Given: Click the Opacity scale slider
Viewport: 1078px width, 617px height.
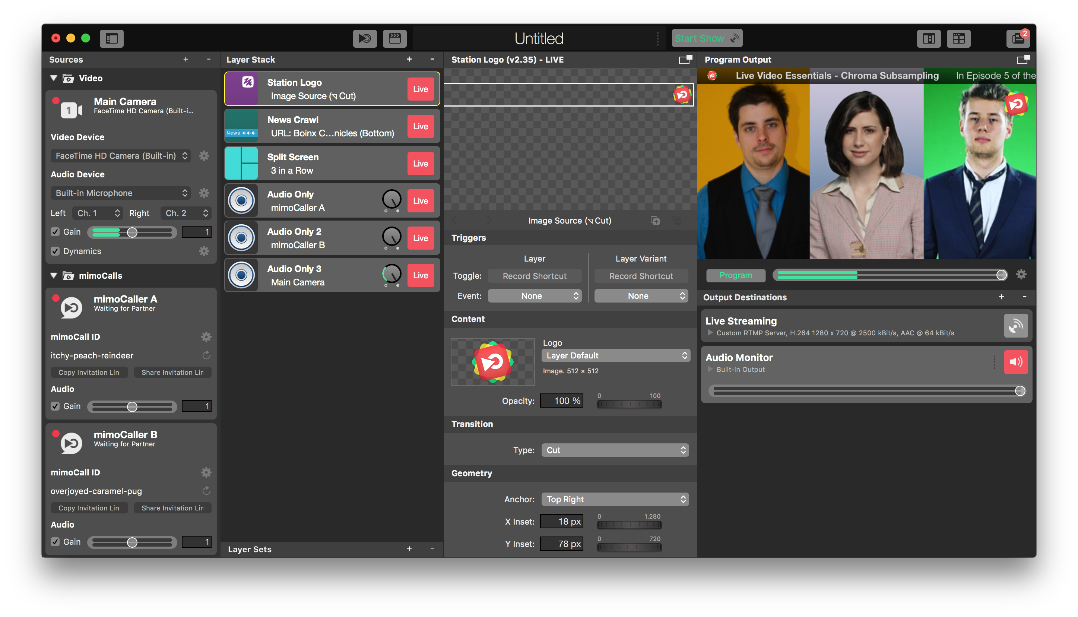Looking at the screenshot, I should click(629, 404).
